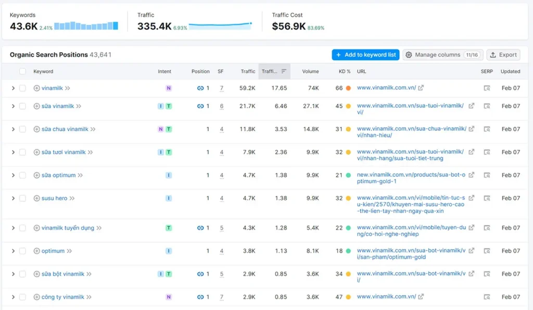
Task: Open external link for vinamilk tuyển dụng URL
Action: [472, 227]
